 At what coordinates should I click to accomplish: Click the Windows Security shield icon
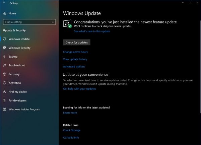click(4, 48)
